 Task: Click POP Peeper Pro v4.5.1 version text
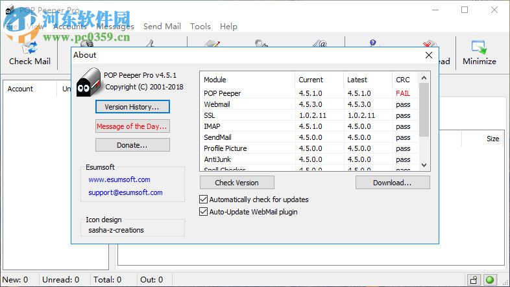coord(140,75)
